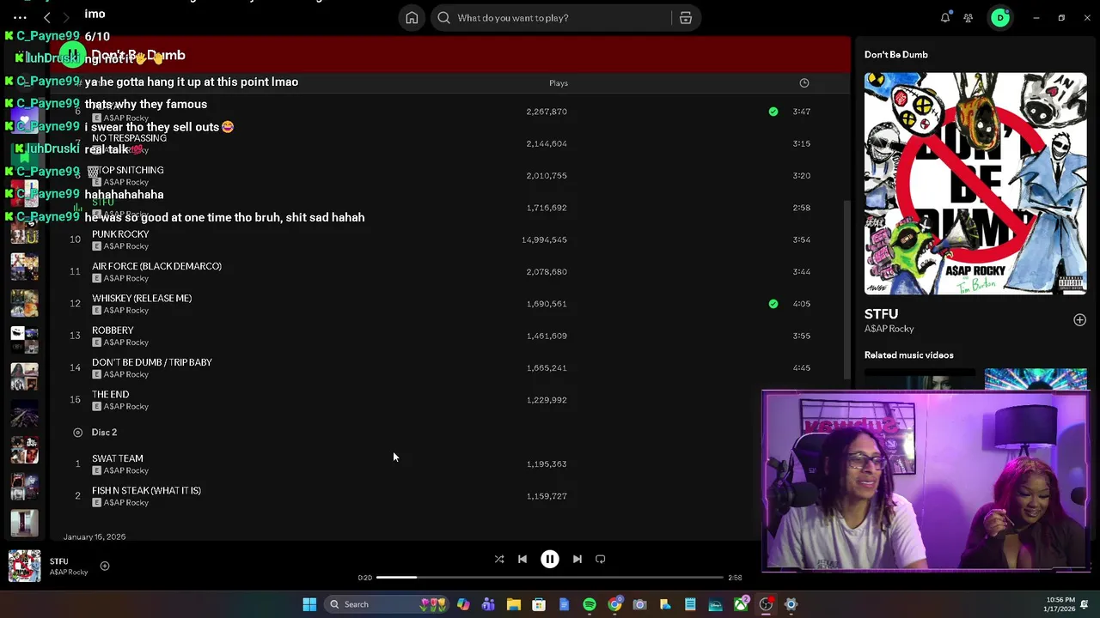1100x618 pixels.
Task: Add STFU to library in right panel
Action: point(1079,320)
